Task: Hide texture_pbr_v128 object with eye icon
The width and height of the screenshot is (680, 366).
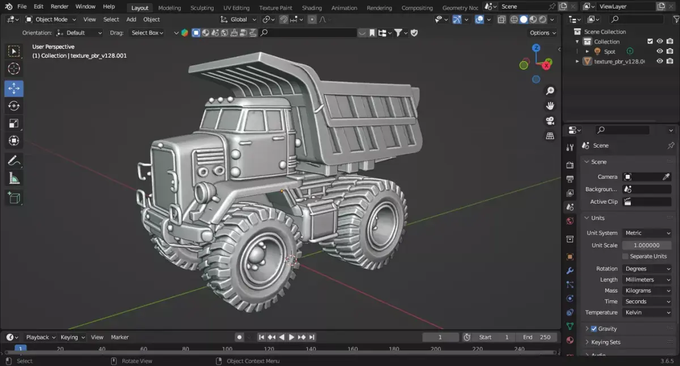Action: coord(660,61)
